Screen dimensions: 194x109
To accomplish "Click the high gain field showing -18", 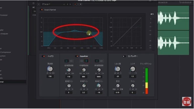I will click(x=99, y=92).
